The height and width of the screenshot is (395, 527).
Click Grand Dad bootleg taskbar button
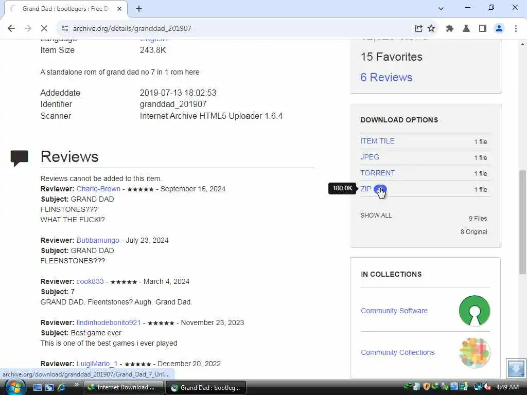coord(206,387)
